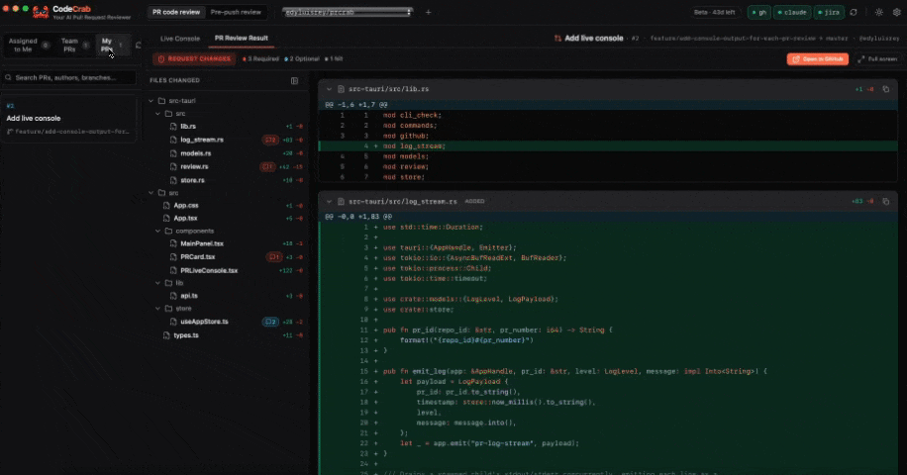The height and width of the screenshot is (475, 907).
Task: Click the CodeCrab crab logo
Action: click(41, 12)
